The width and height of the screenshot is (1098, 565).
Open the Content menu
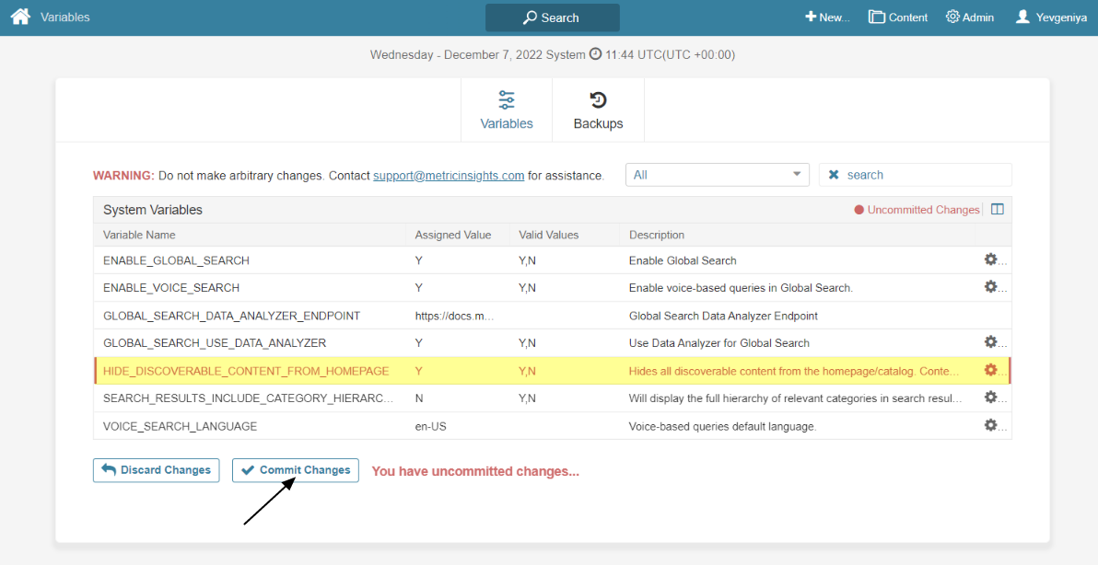coord(898,17)
